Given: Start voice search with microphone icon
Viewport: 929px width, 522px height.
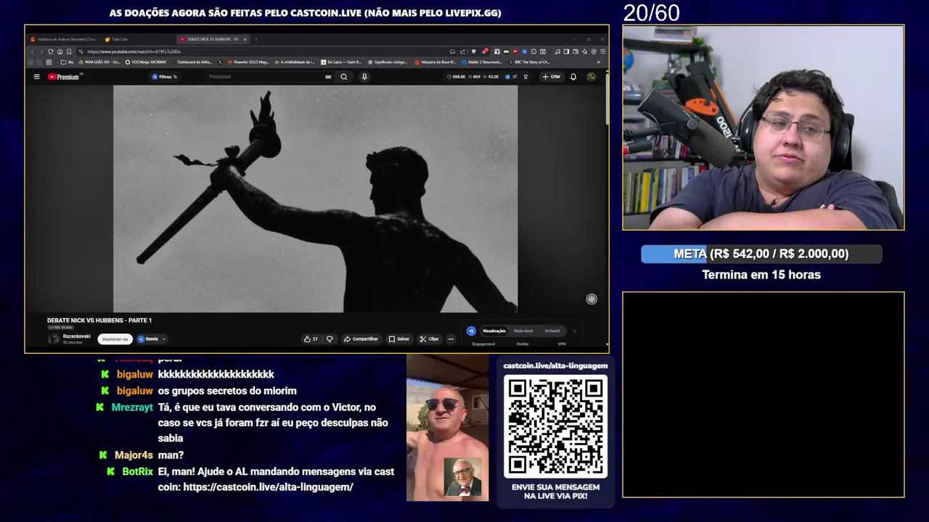Looking at the screenshot, I should tap(364, 77).
